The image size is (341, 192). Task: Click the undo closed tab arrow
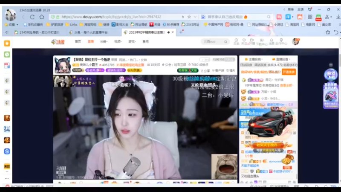336,32
